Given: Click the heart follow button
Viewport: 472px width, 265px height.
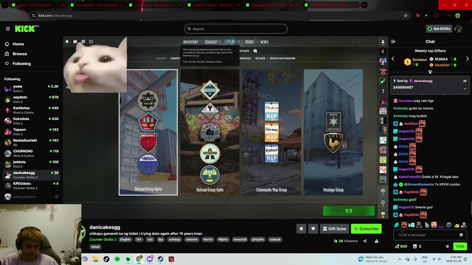Looking at the screenshot, I should (313, 229).
